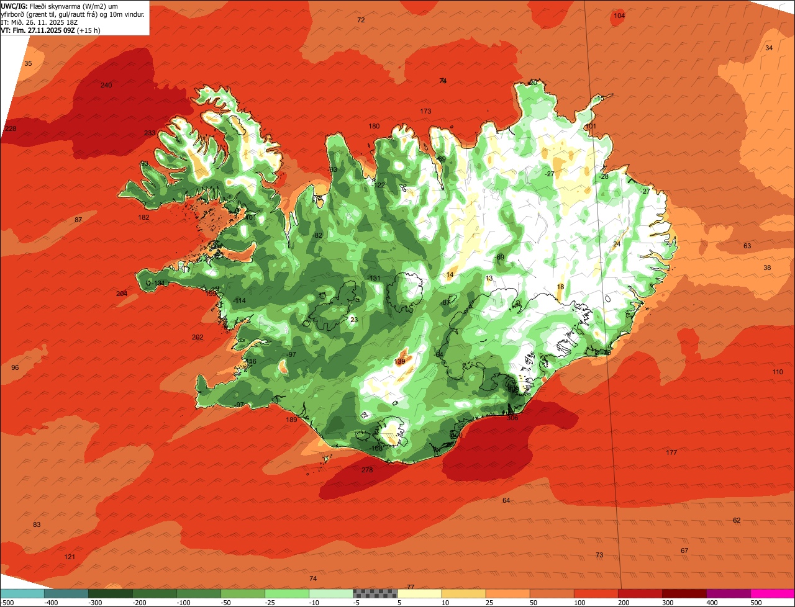Click the map value '110'
The image size is (795, 607).
(x=778, y=372)
